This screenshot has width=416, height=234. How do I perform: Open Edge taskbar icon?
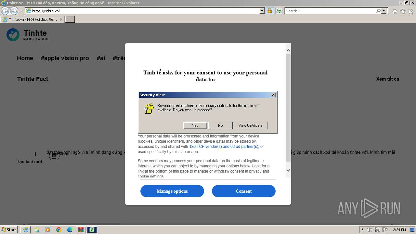70,230
